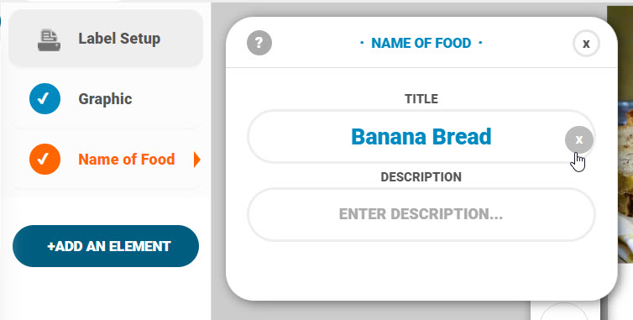633x320 pixels.
Task: Select the Name of Food sidebar text
Action: tap(127, 160)
